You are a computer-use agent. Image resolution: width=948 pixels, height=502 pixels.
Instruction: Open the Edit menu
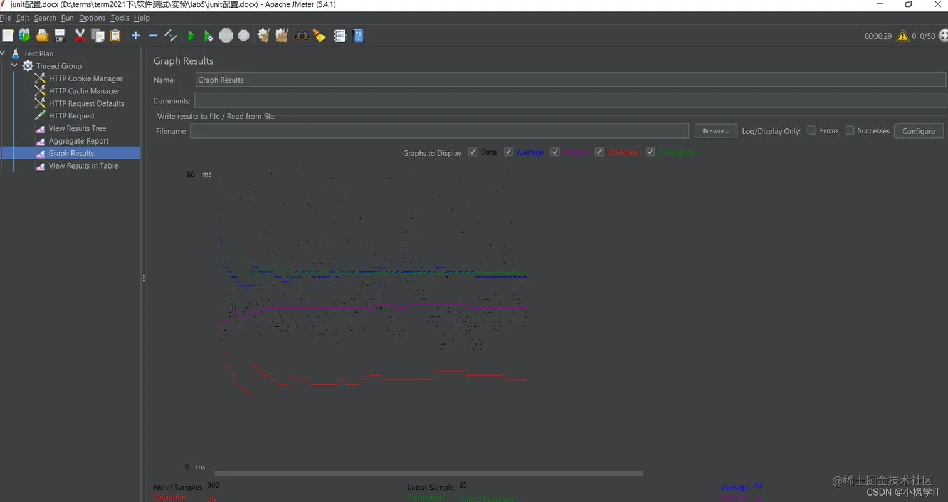[23, 18]
